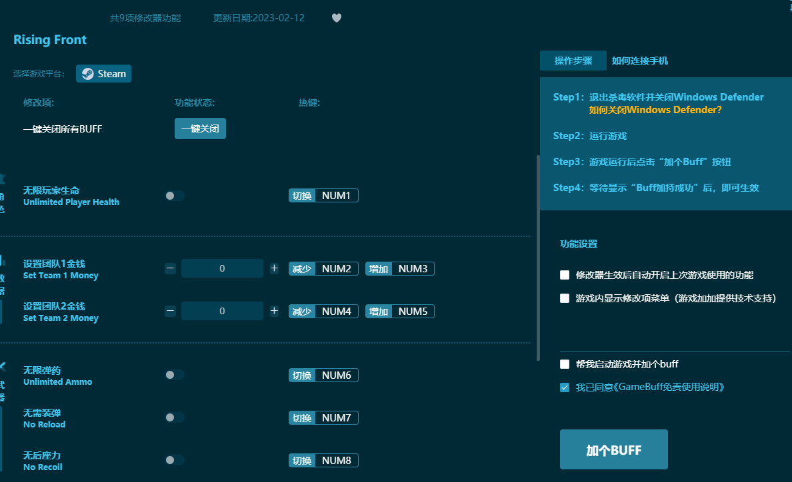Click the NUM3 increase hotkey
The width and height of the screenshot is (792, 482).
pos(399,269)
